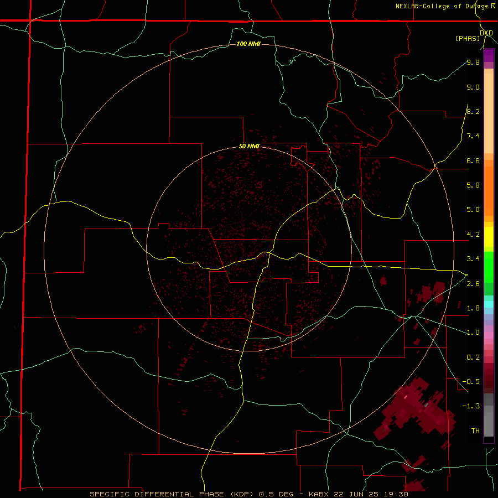Image resolution: width=498 pixels, height=498 pixels.
Task: Click the 0.2 color scale value
Action: tap(473, 357)
